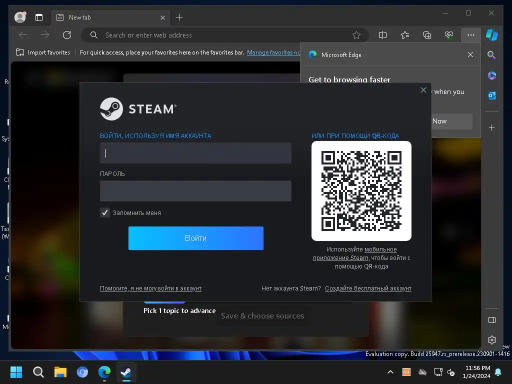Open the Windows Start menu
Viewport: 512px width, 384px height.
coord(16,372)
